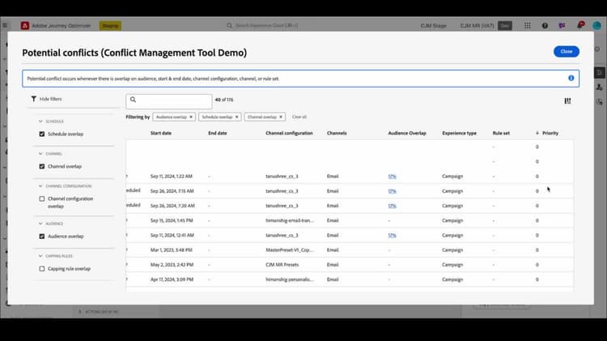
Task: Remove the Audience overlap filter chip
Action: click(x=191, y=117)
